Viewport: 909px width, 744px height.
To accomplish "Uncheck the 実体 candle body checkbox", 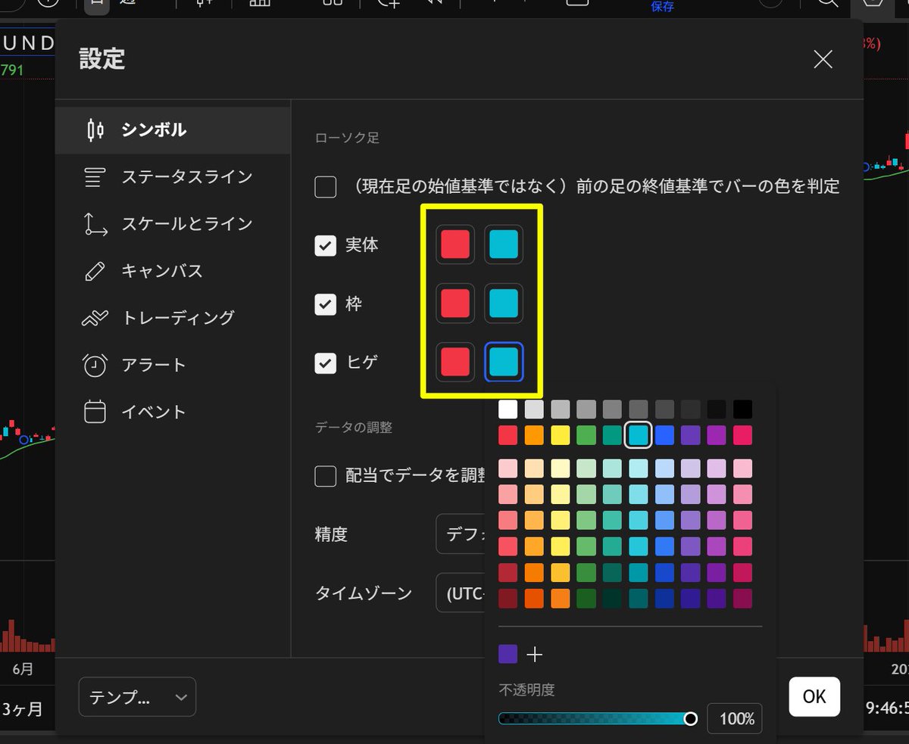I will coord(325,244).
